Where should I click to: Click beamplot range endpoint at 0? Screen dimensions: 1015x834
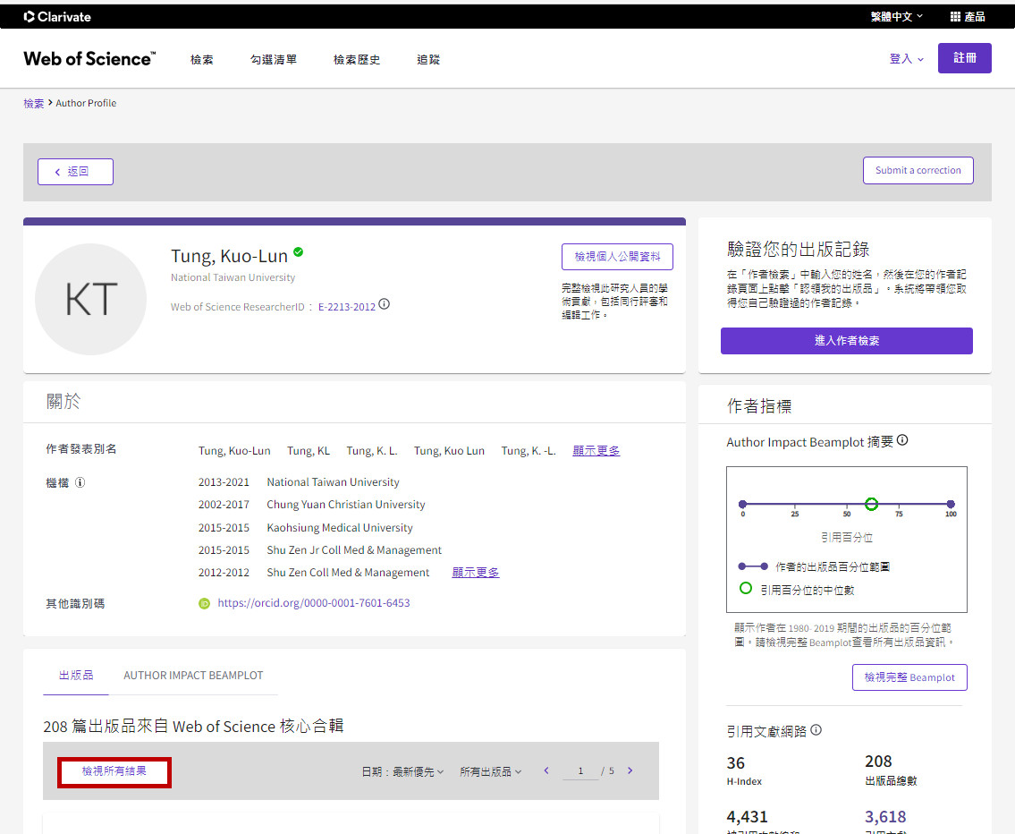(742, 504)
